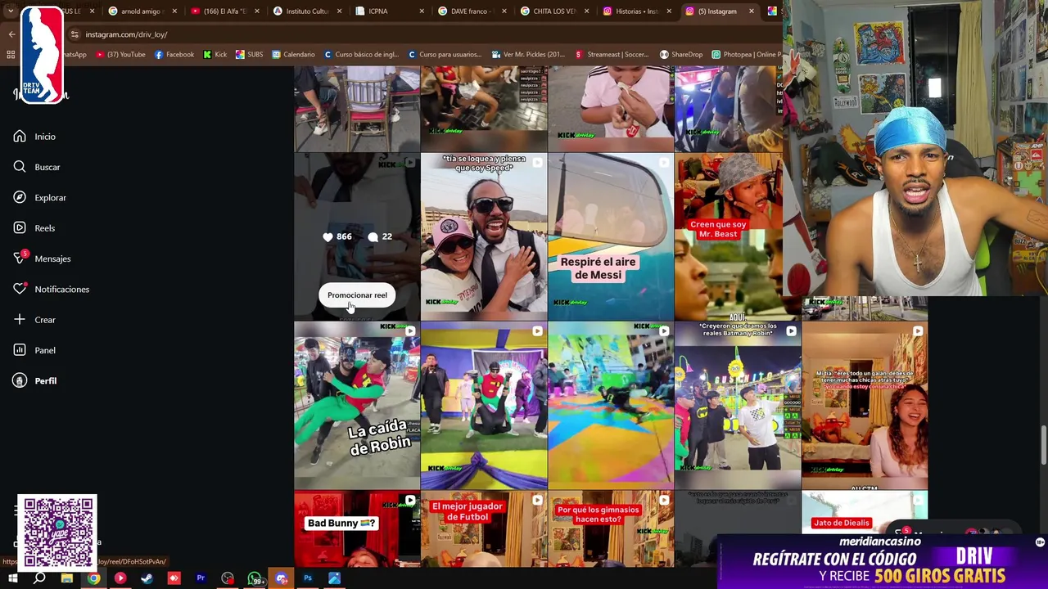Open the "Por qué los gimnasios hacen esto" reel
The image size is (1048, 589).
(611, 528)
